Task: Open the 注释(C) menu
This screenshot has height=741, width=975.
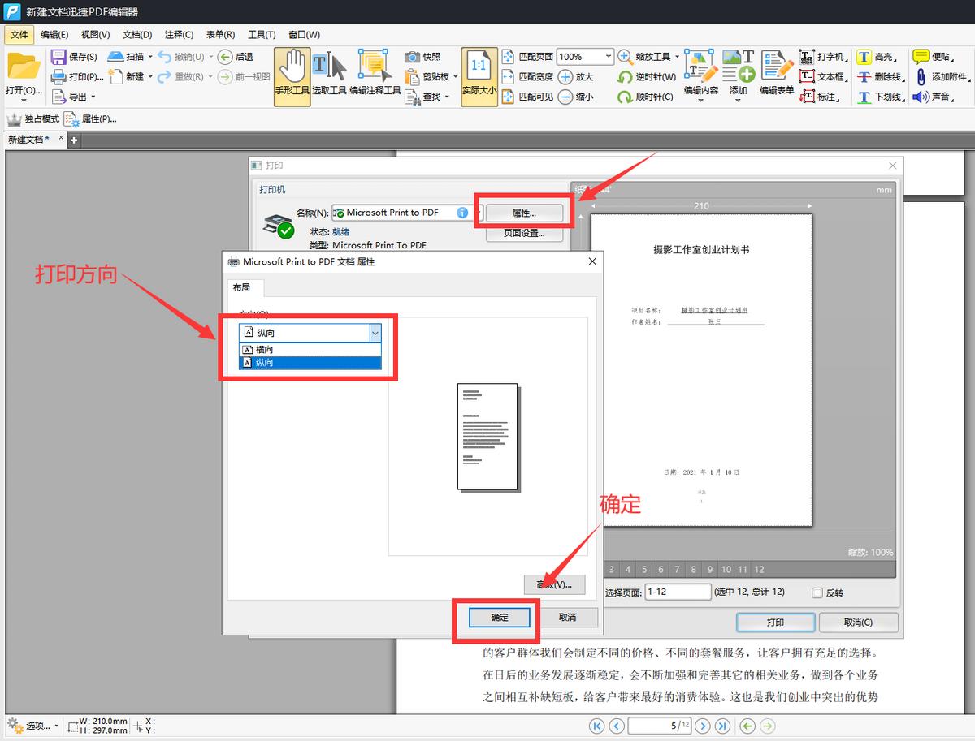Action: (x=178, y=34)
